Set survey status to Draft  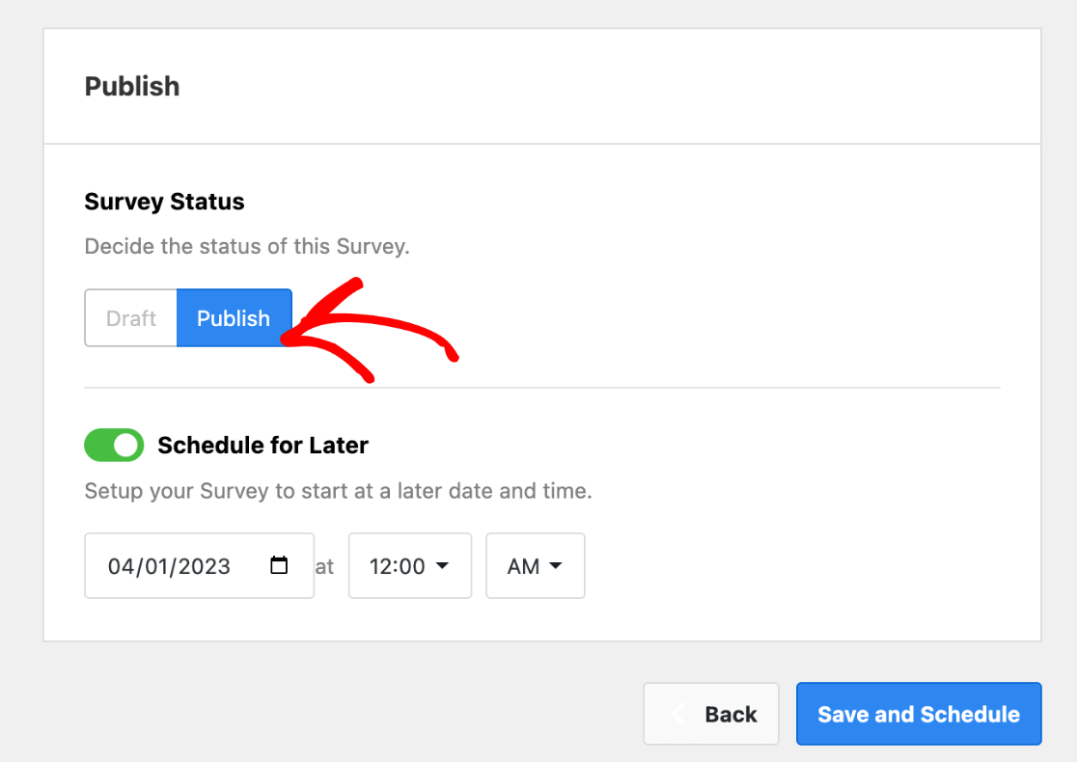131,318
